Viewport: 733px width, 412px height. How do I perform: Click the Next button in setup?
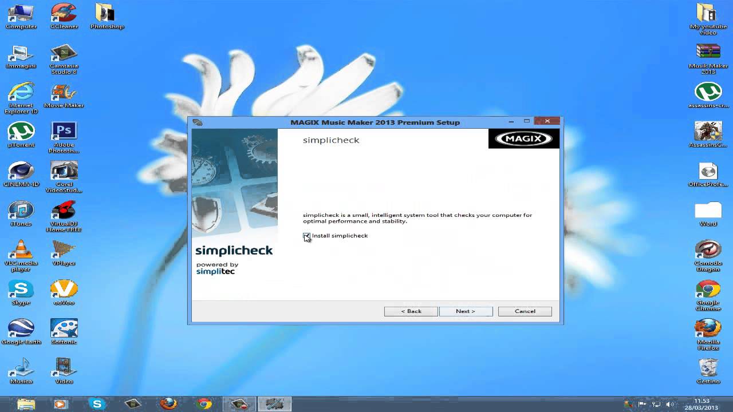(x=466, y=311)
